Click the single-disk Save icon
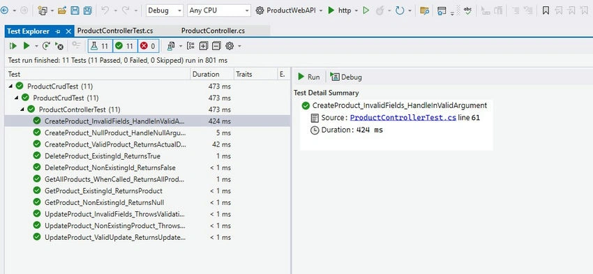The image size is (593, 274). point(75,10)
